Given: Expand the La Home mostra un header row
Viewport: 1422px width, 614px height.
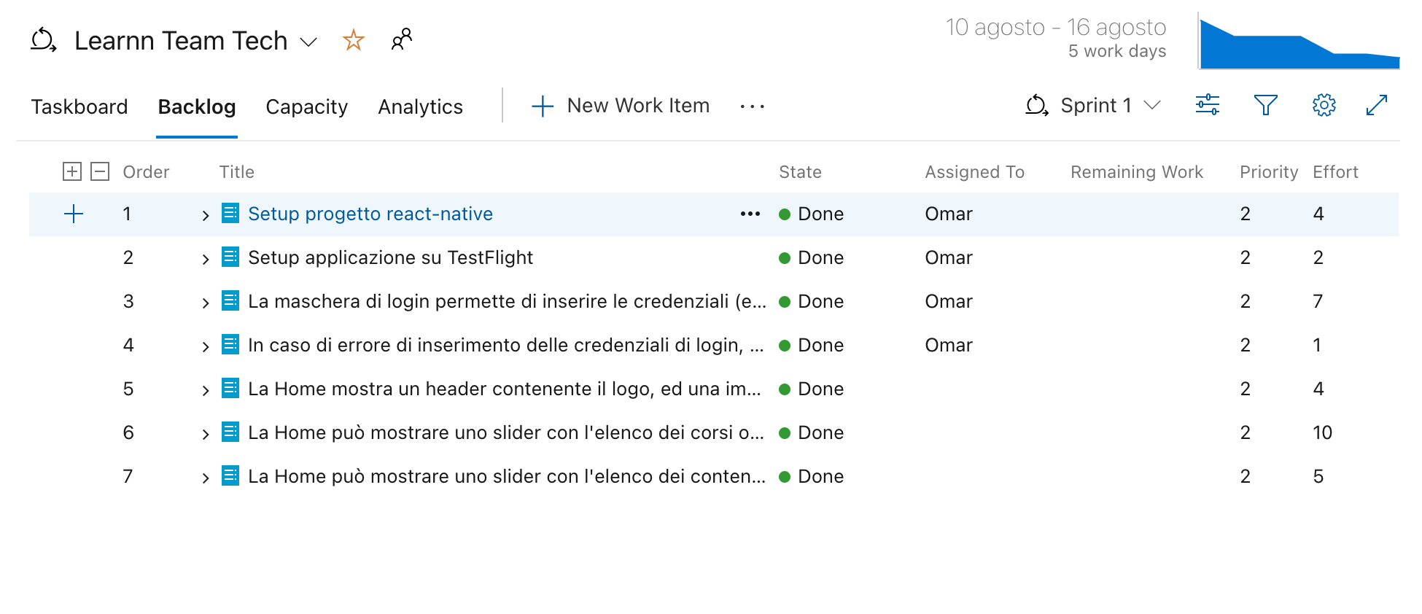Looking at the screenshot, I should point(206,390).
